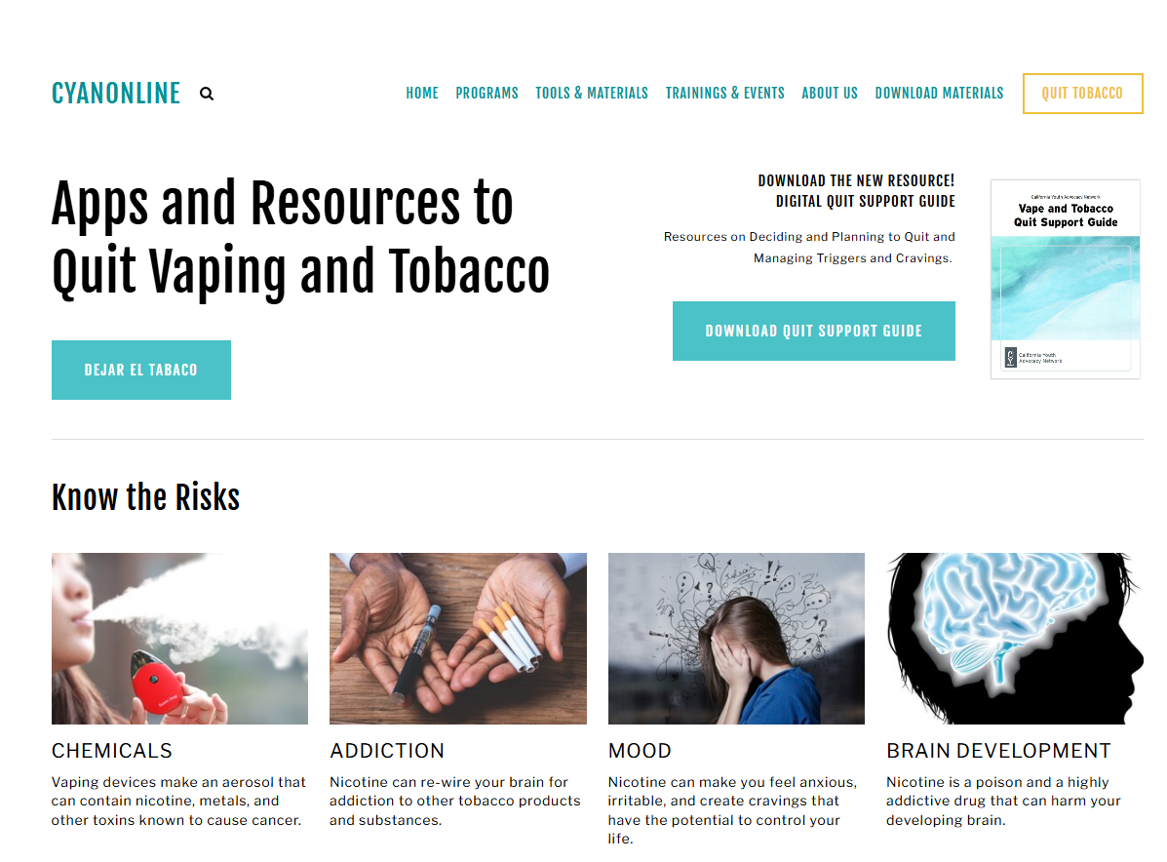1167x862 pixels.
Task: Open Trainings & Events menu
Action: coord(725,93)
